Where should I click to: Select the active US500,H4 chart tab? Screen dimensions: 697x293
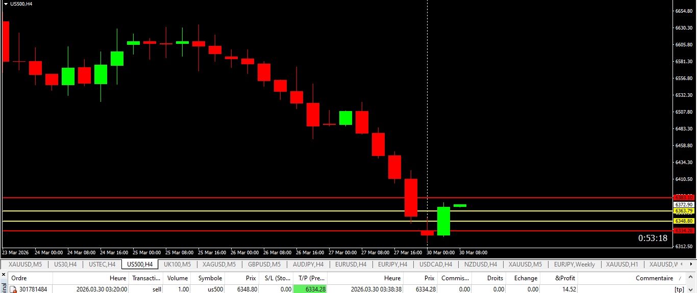point(140,264)
